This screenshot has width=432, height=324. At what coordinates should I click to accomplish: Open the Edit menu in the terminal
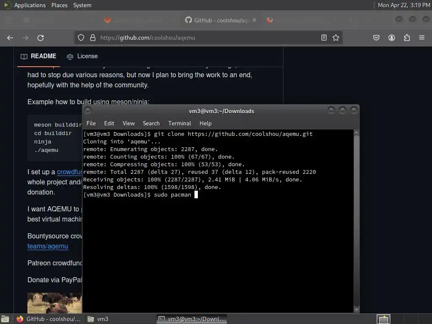(x=109, y=124)
